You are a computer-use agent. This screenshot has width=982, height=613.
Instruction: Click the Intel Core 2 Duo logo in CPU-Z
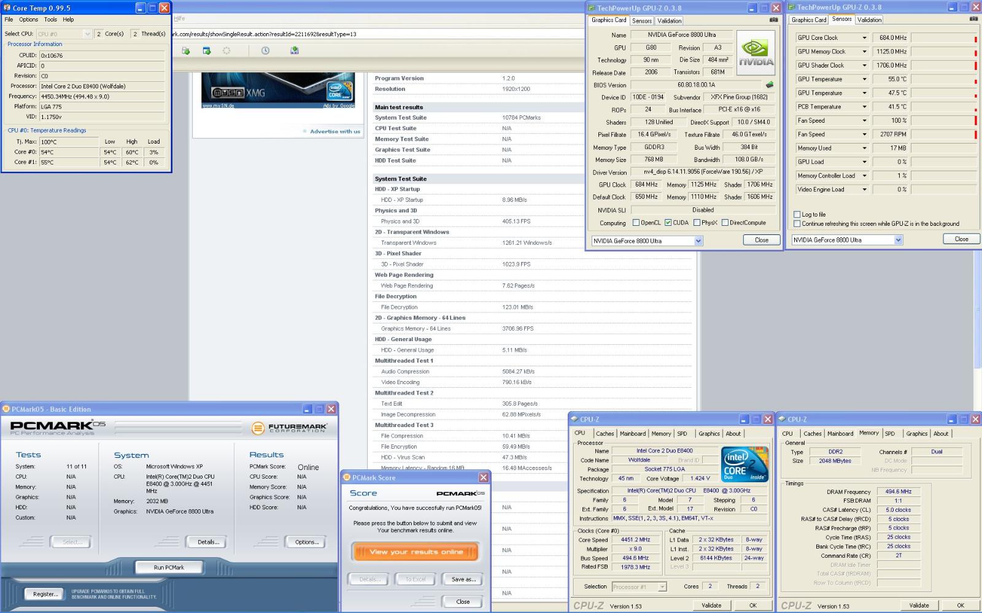pos(744,464)
